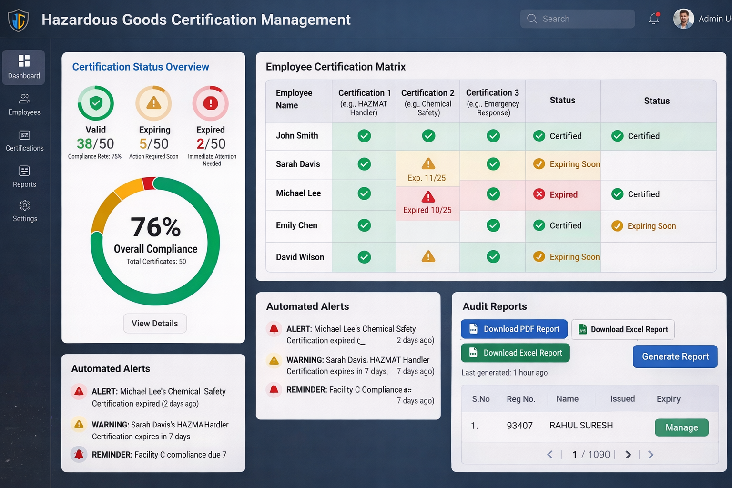Open the notifications bell

point(654,19)
